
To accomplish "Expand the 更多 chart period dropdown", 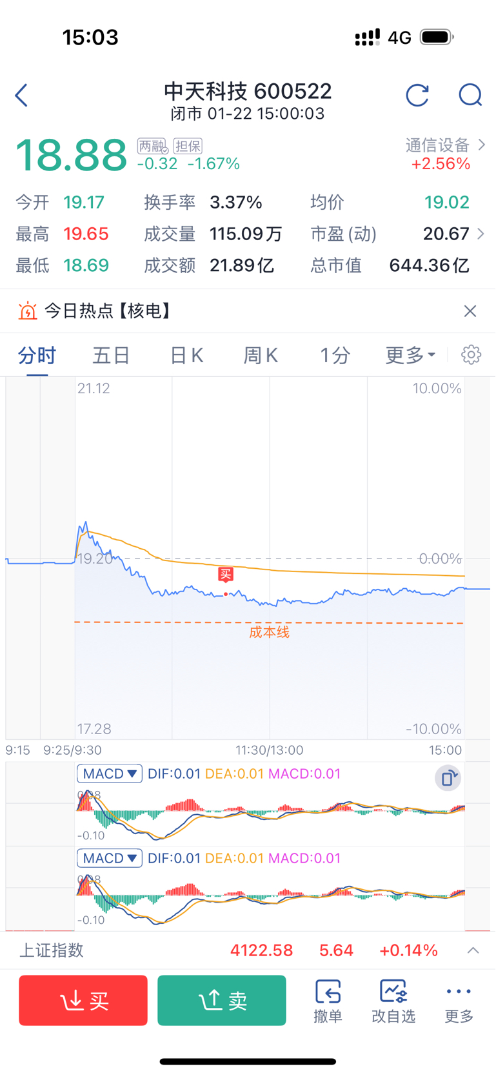I will (x=410, y=355).
